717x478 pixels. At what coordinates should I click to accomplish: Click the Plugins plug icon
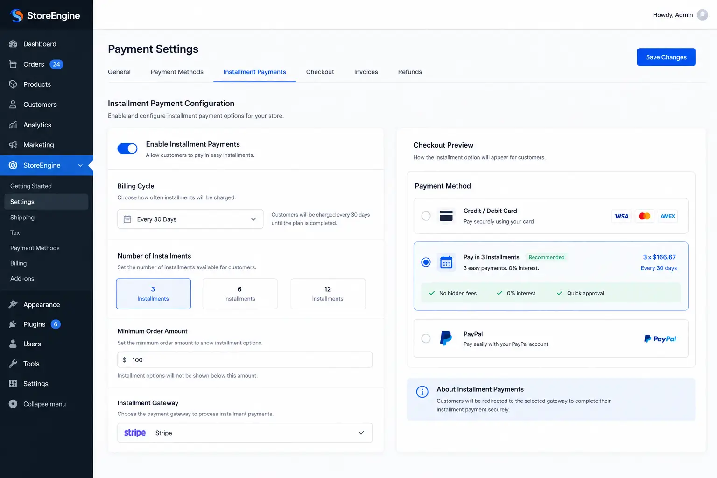[13, 324]
